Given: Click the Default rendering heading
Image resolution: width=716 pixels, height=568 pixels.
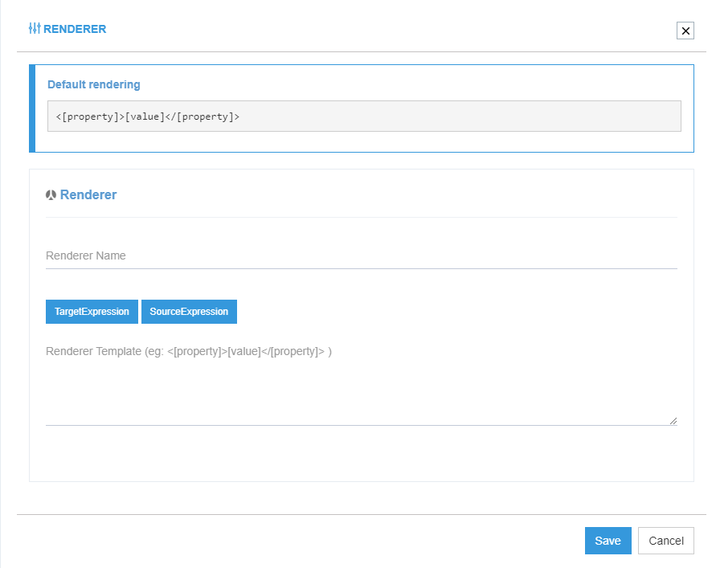Looking at the screenshot, I should click(x=94, y=84).
